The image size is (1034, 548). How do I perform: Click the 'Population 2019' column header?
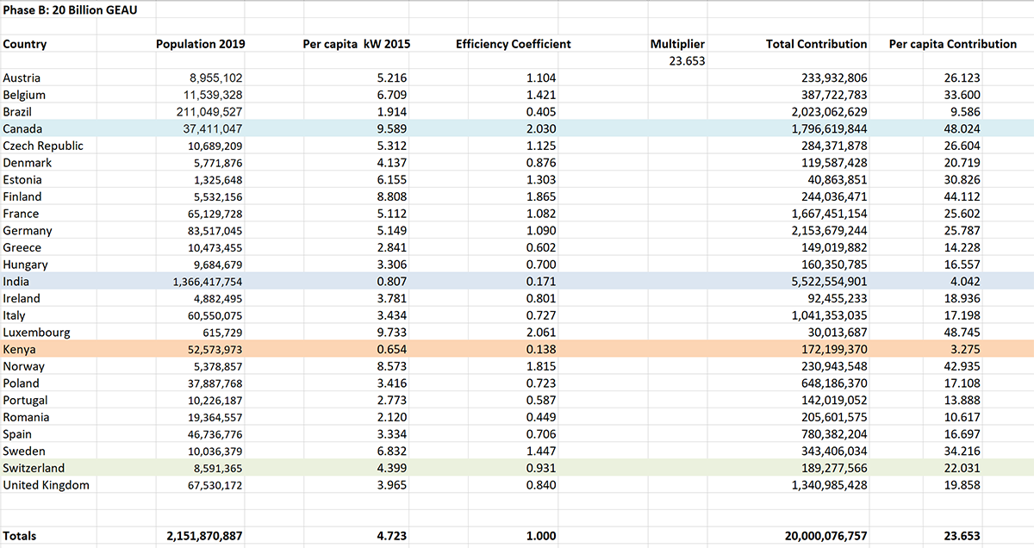coord(200,44)
